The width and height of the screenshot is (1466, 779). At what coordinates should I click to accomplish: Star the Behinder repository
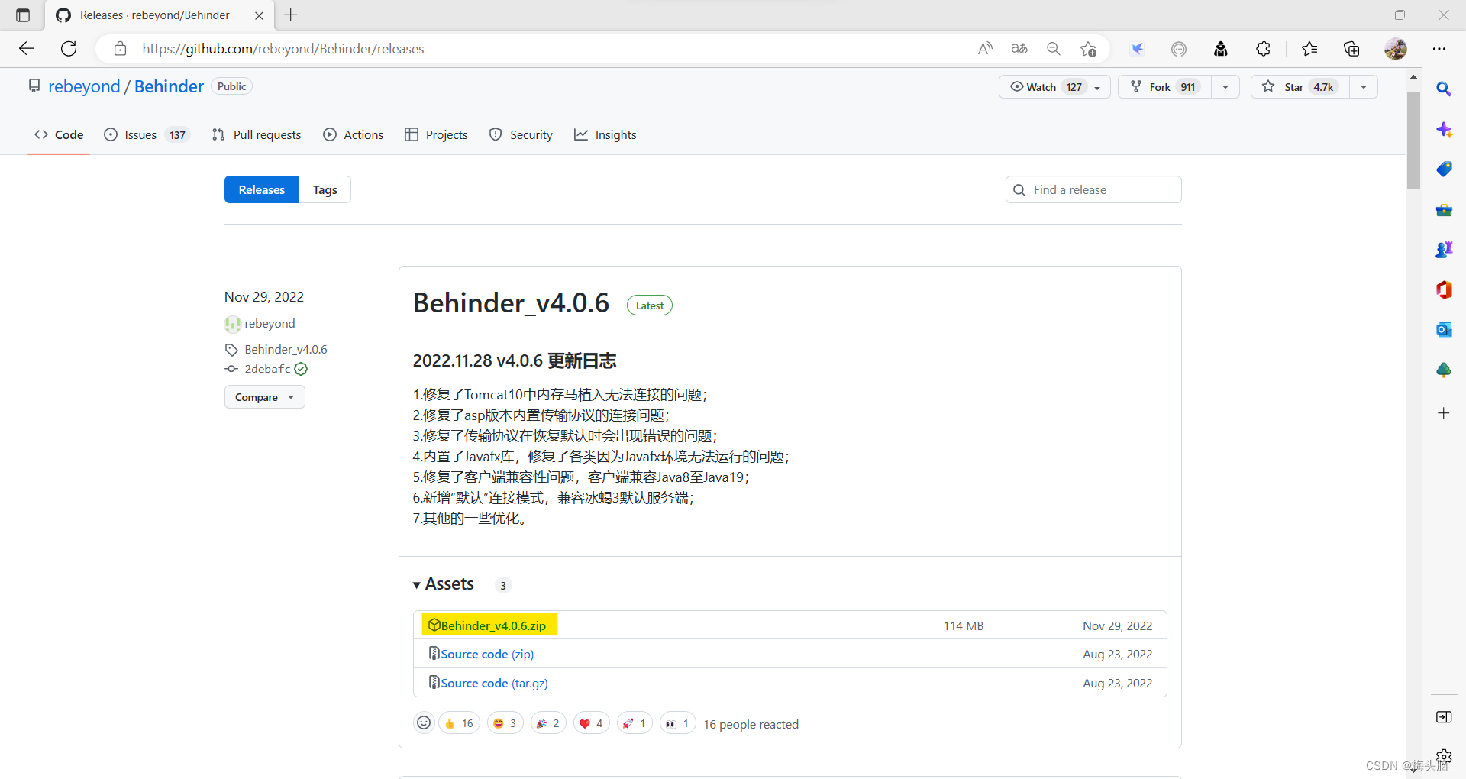tap(1300, 87)
